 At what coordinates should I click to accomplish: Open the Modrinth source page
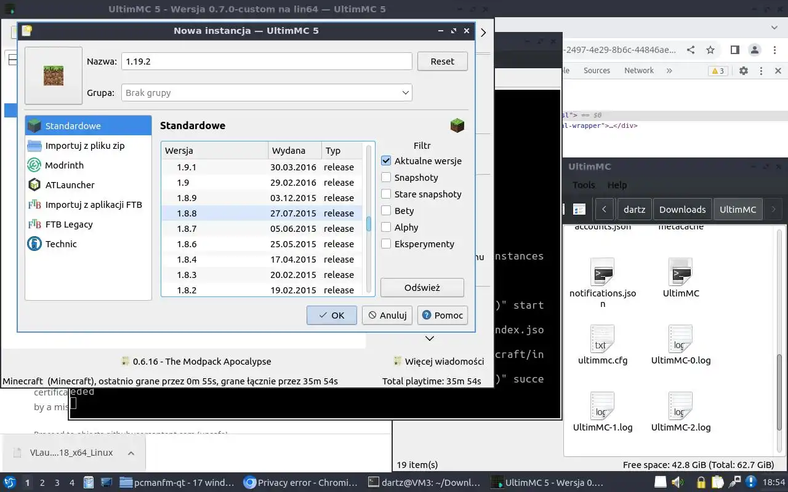tap(88, 165)
